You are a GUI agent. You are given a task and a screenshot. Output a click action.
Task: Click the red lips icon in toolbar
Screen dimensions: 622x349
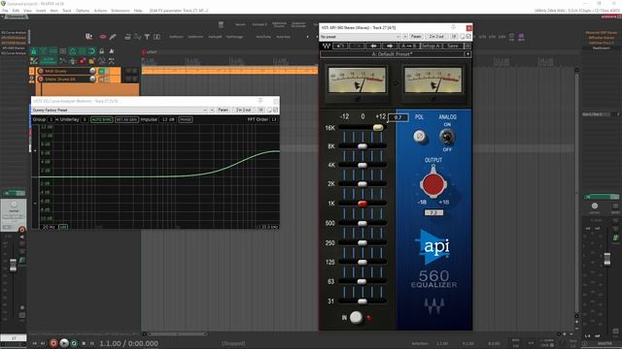pyautogui.click(x=103, y=37)
